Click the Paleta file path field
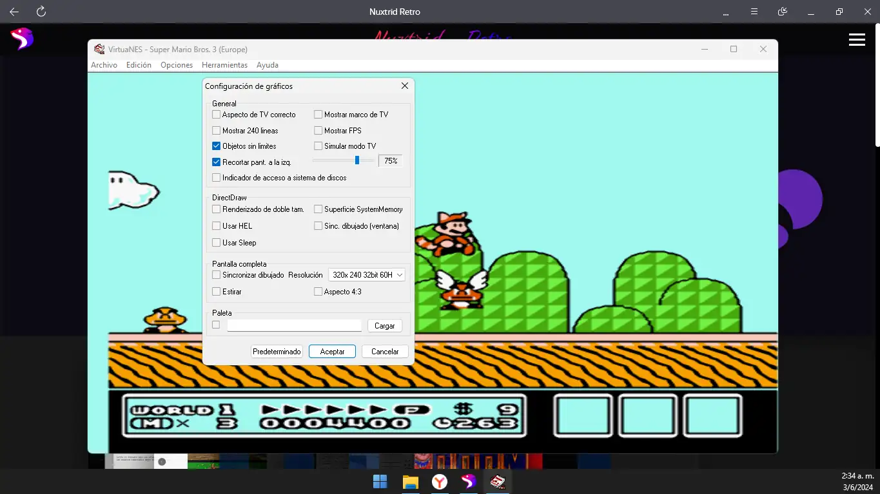Viewport: 880px width, 494px height. click(295, 325)
